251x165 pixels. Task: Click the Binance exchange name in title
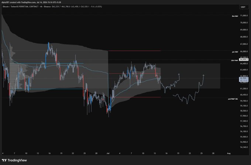click(47, 7)
